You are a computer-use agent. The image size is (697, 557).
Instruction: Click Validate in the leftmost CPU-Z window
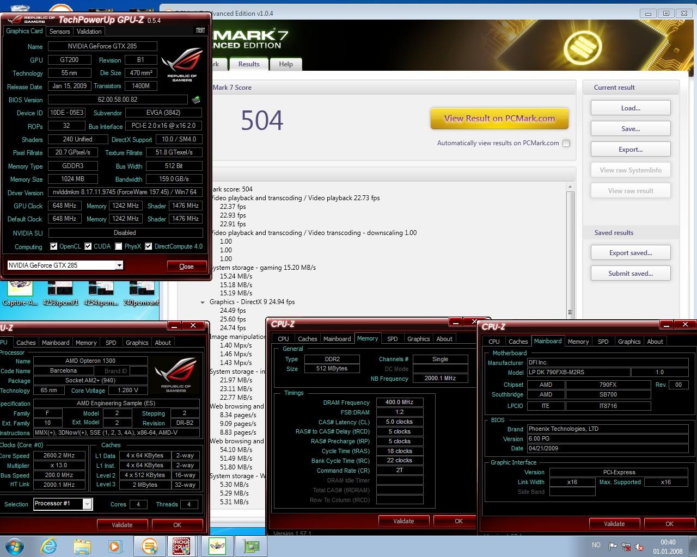122,525
